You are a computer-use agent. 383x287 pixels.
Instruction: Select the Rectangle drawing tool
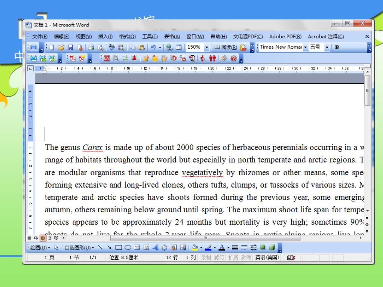coord(119,247)
